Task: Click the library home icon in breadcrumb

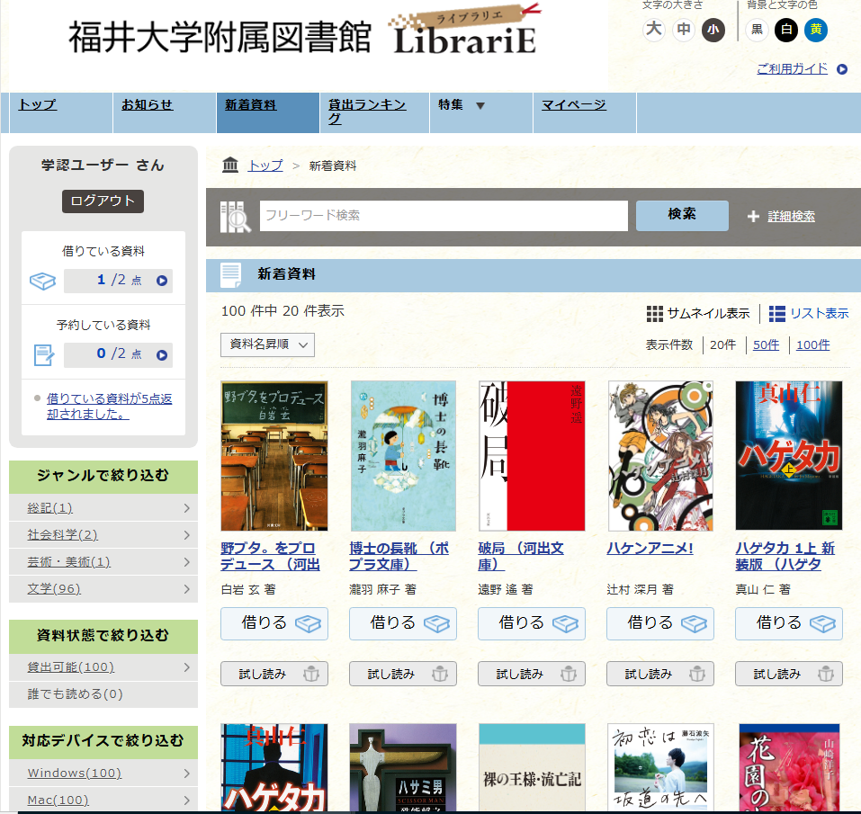Action: [x=230, y=165]
